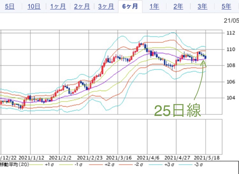Switch chart to the 5日 period
The height and width of the screenshot is (174, 239).
[x=10, y=7]
